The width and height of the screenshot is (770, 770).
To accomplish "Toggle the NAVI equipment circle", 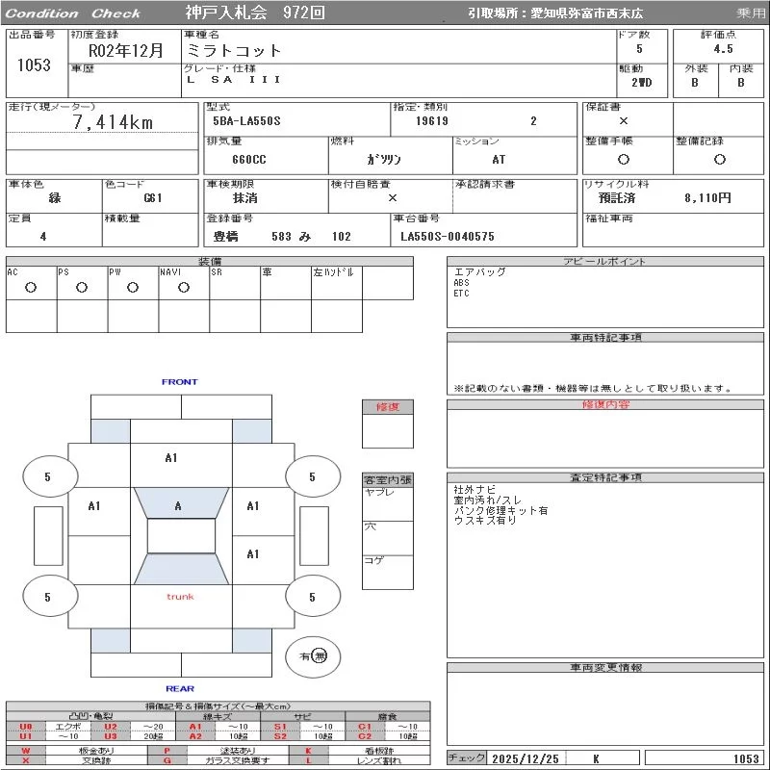I will 184,287.
